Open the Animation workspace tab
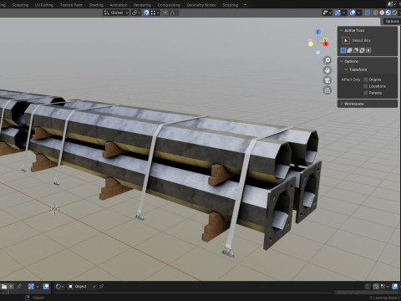The image size is (401, 301). click(119, 5)
